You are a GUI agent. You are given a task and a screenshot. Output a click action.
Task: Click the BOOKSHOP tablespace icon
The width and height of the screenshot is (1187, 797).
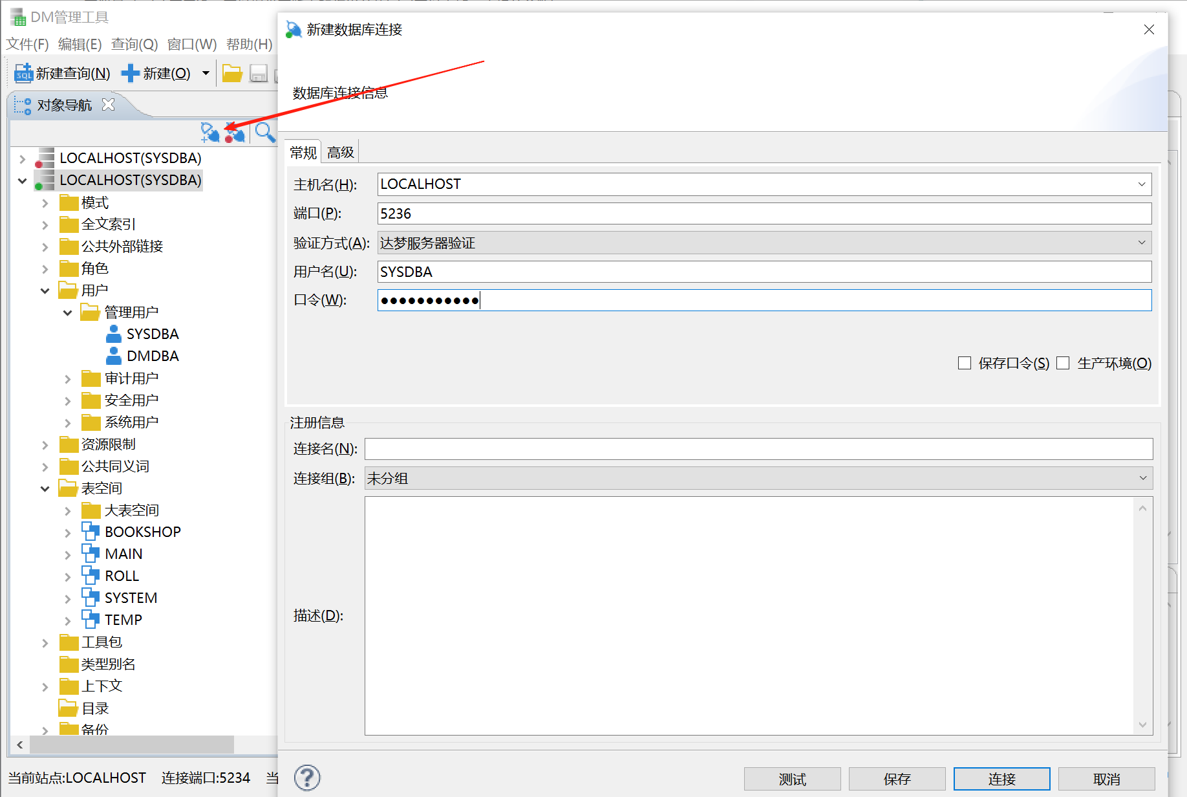(91, 531)
